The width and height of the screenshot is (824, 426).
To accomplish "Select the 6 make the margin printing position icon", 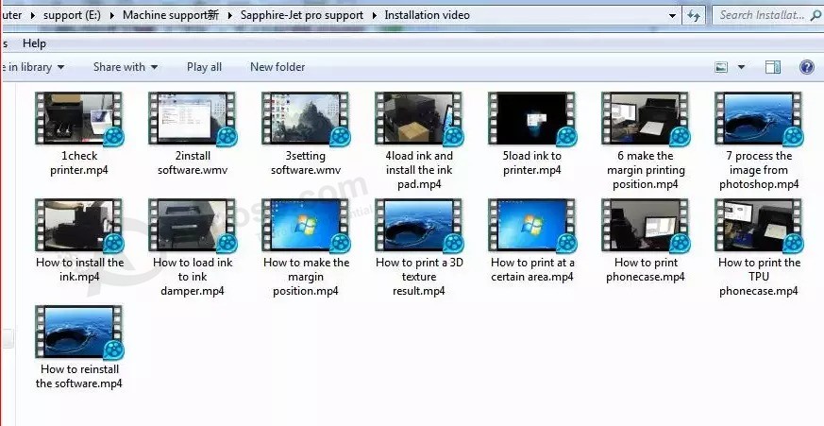I will (x=646, y=119).
